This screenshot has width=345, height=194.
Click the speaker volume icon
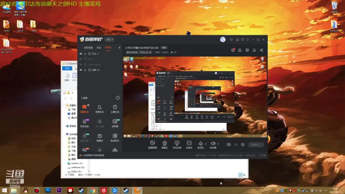(213, 144)
